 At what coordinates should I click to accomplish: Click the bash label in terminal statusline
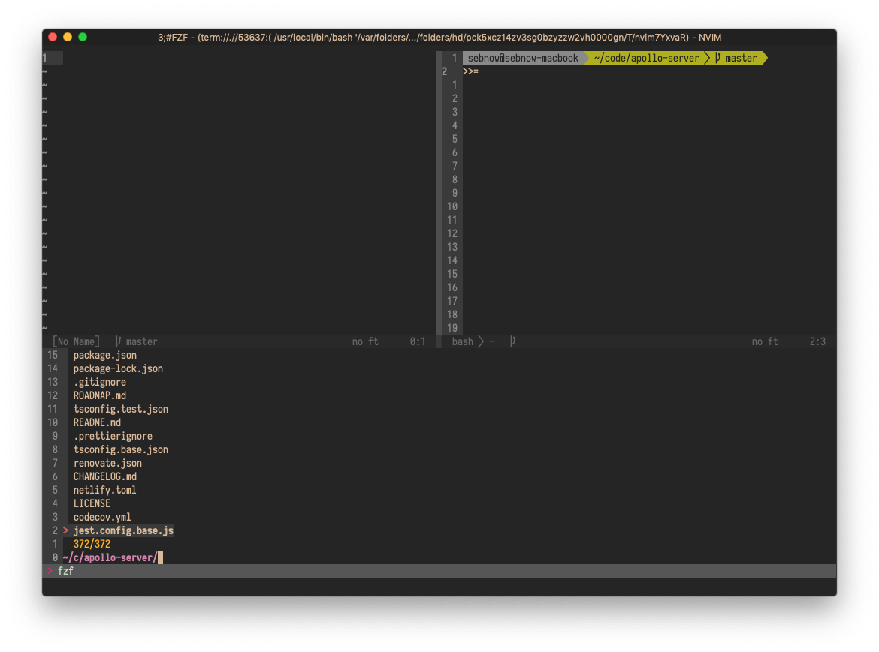click(463, 341)
